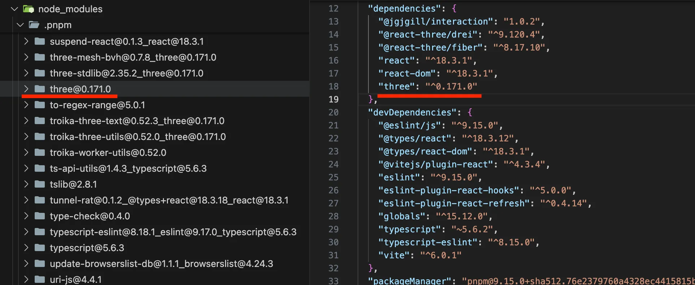The image size is (695, 285).
Task: Expand the troika-worker-utils@0.52.0 chevron
Action: tap(26, 153)
